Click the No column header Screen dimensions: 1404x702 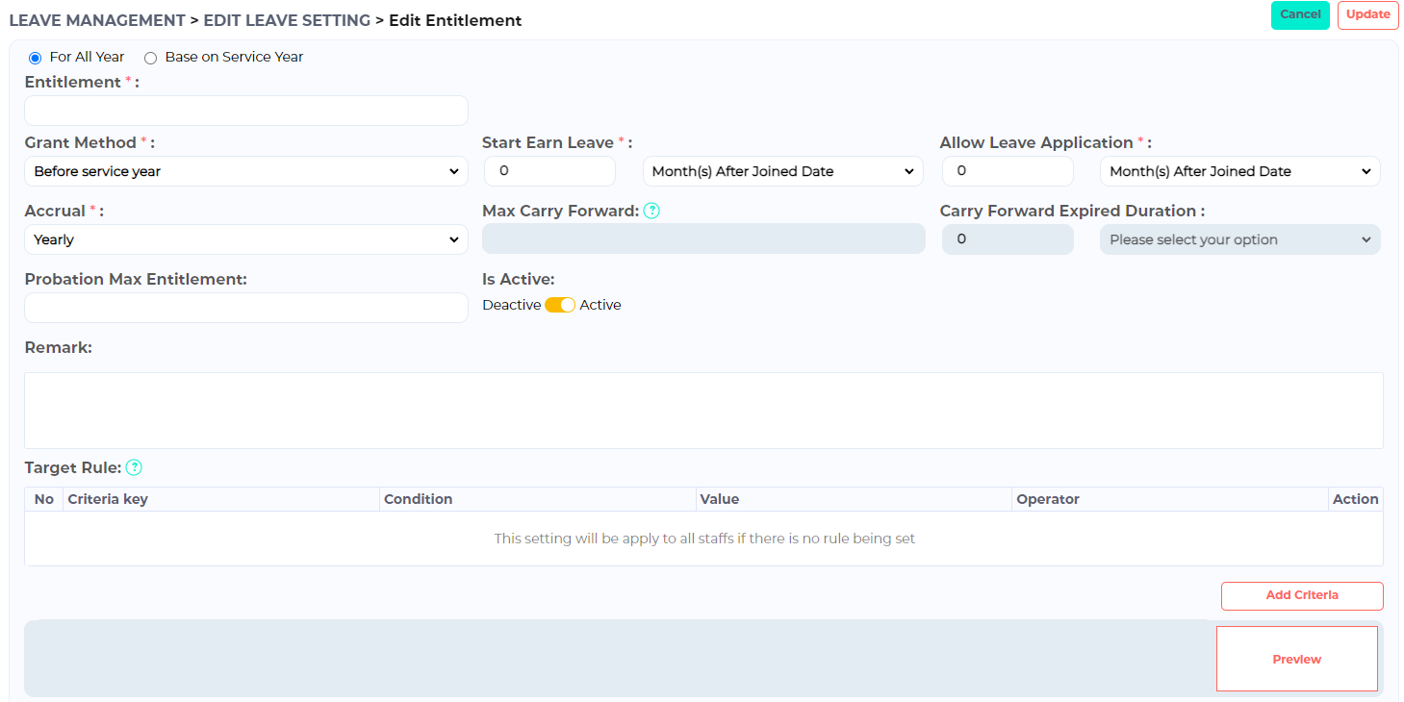pyautogui.click(x=44, y=499)
